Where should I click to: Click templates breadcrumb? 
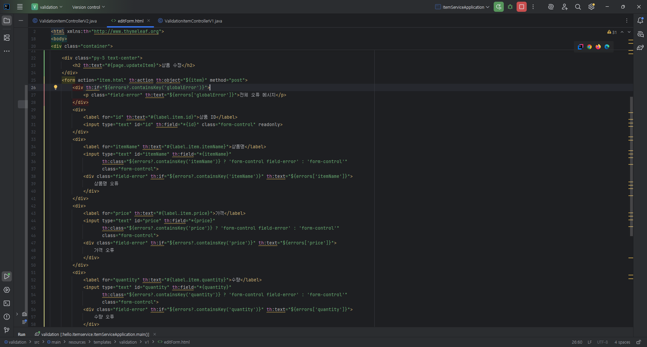102,342
